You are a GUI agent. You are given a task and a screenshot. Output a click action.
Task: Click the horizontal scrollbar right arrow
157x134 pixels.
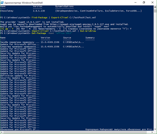tap(152, 132)
